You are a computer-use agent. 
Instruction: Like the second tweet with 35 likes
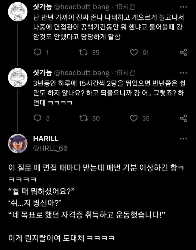[x=134, y=118]
